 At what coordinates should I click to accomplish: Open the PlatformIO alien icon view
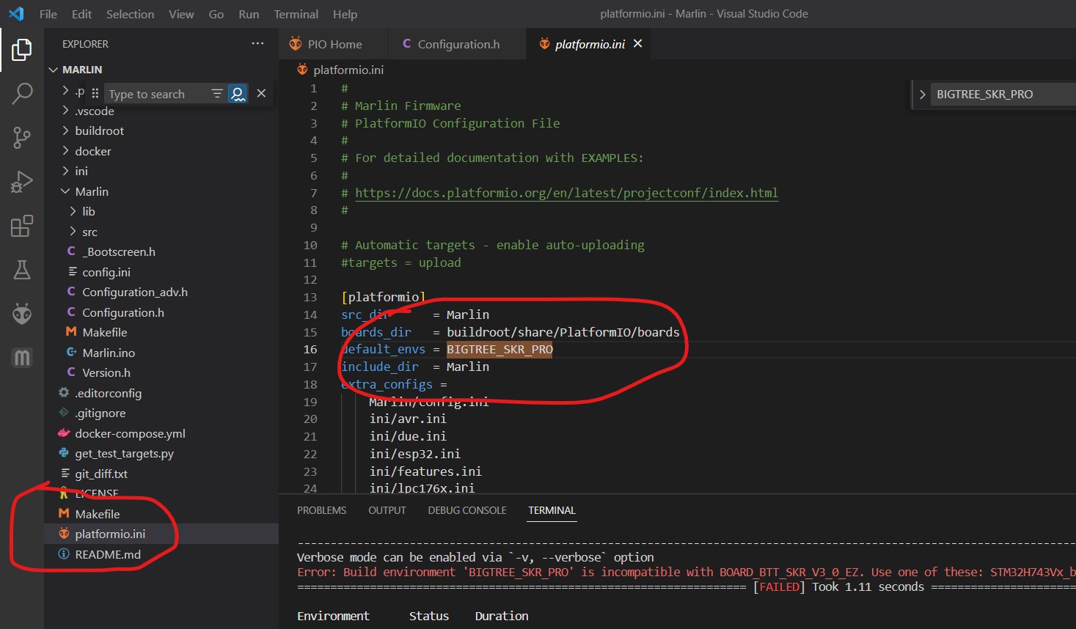[x=22, y=314]
